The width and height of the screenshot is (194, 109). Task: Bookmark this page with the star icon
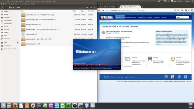[x=175, y=10]
